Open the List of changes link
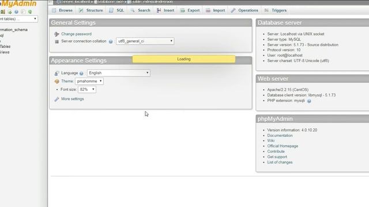369x207 pixels. coord(280,162)
